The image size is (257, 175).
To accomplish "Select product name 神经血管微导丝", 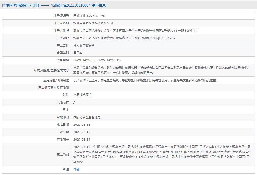I will 84,46.
